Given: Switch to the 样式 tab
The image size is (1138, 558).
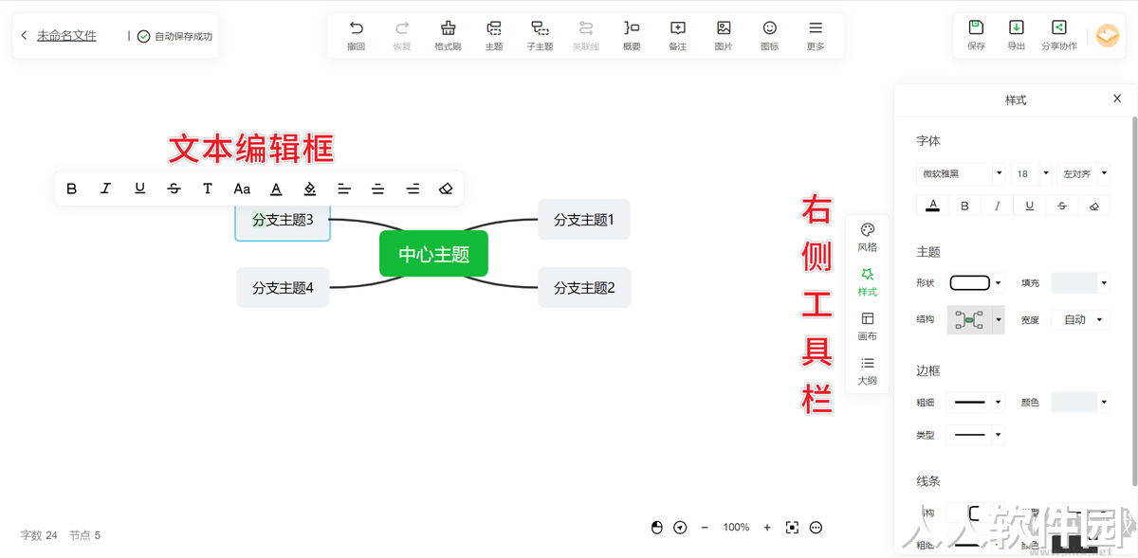Looking at the screenshot, I should [867, 282].
